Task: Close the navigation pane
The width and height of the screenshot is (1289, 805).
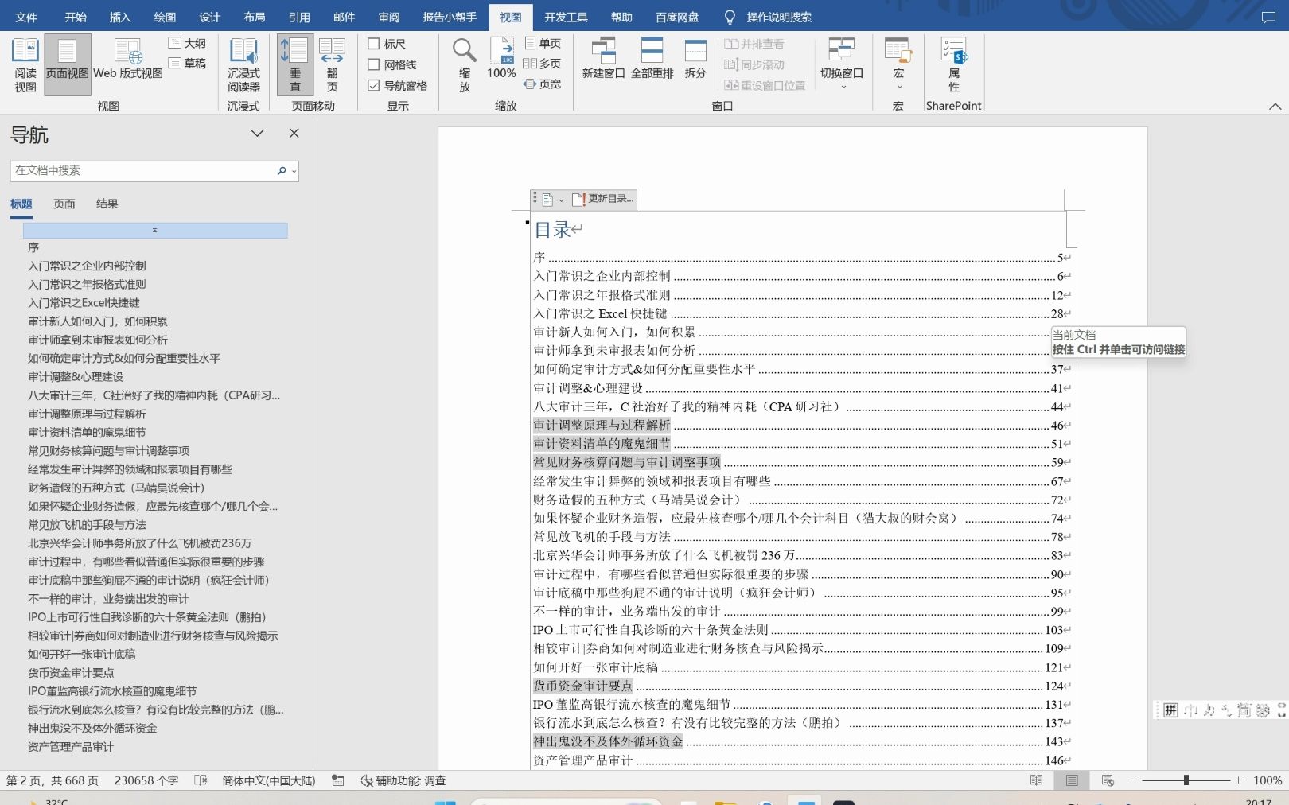Action: [294, 134]
